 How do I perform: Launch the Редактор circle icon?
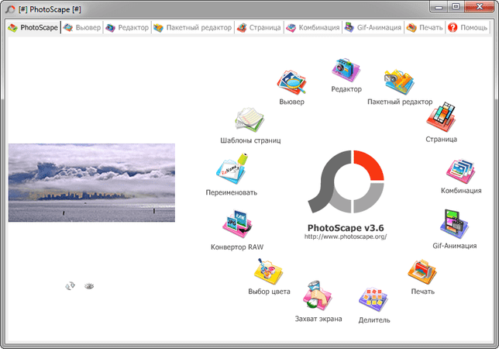[346, 71]
